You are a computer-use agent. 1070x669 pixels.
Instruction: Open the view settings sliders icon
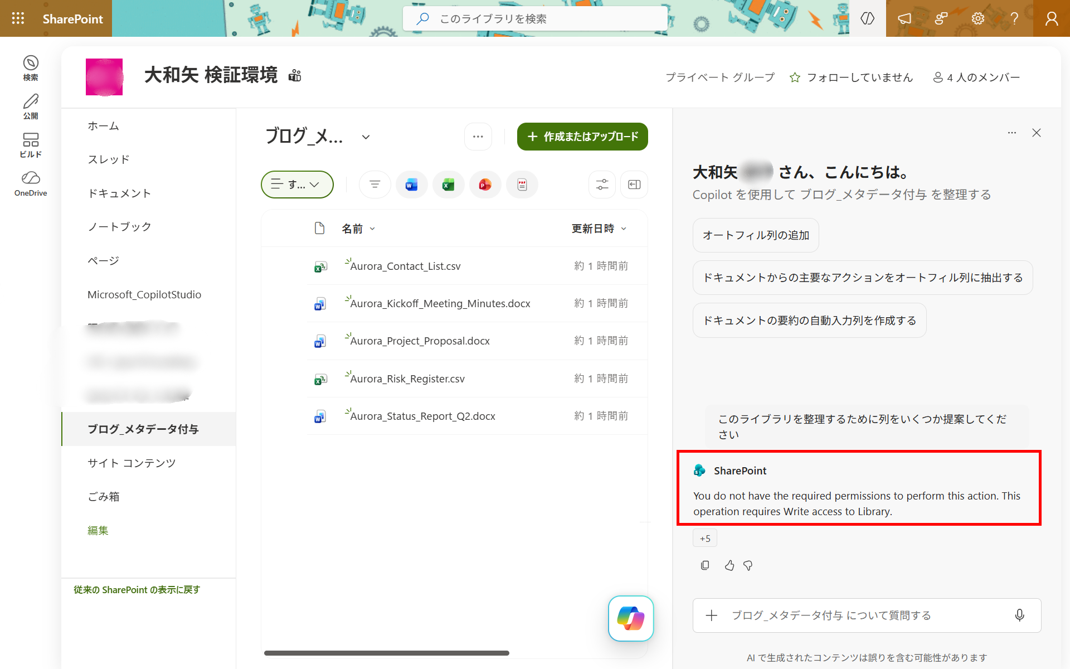(x=602, y=185)
